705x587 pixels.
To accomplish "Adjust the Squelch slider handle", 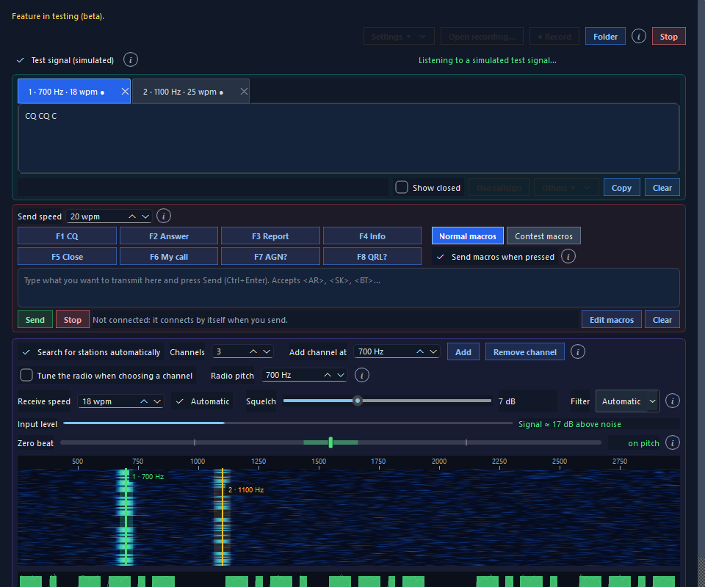I will (x=358, y=401).
